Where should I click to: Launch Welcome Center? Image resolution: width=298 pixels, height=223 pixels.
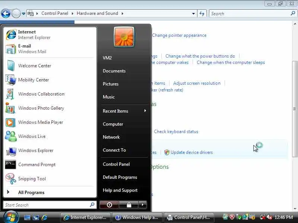point(50,66)
